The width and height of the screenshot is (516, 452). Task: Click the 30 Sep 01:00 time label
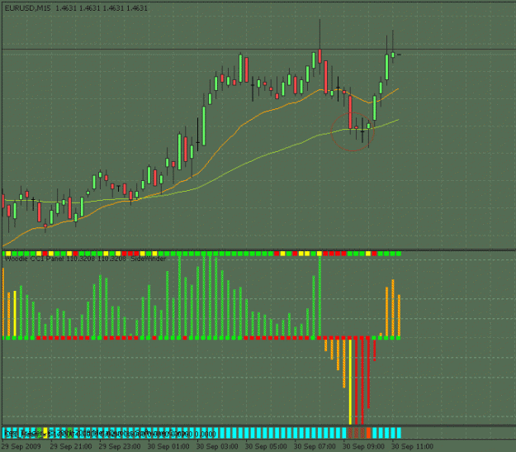[168, 446]
